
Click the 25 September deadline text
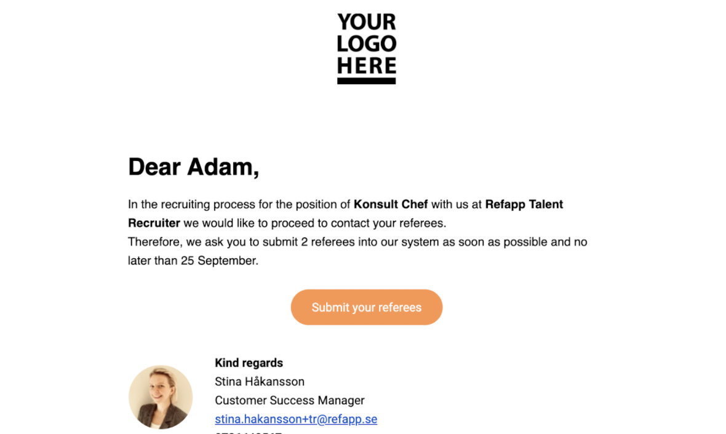[x=218, y=261]
